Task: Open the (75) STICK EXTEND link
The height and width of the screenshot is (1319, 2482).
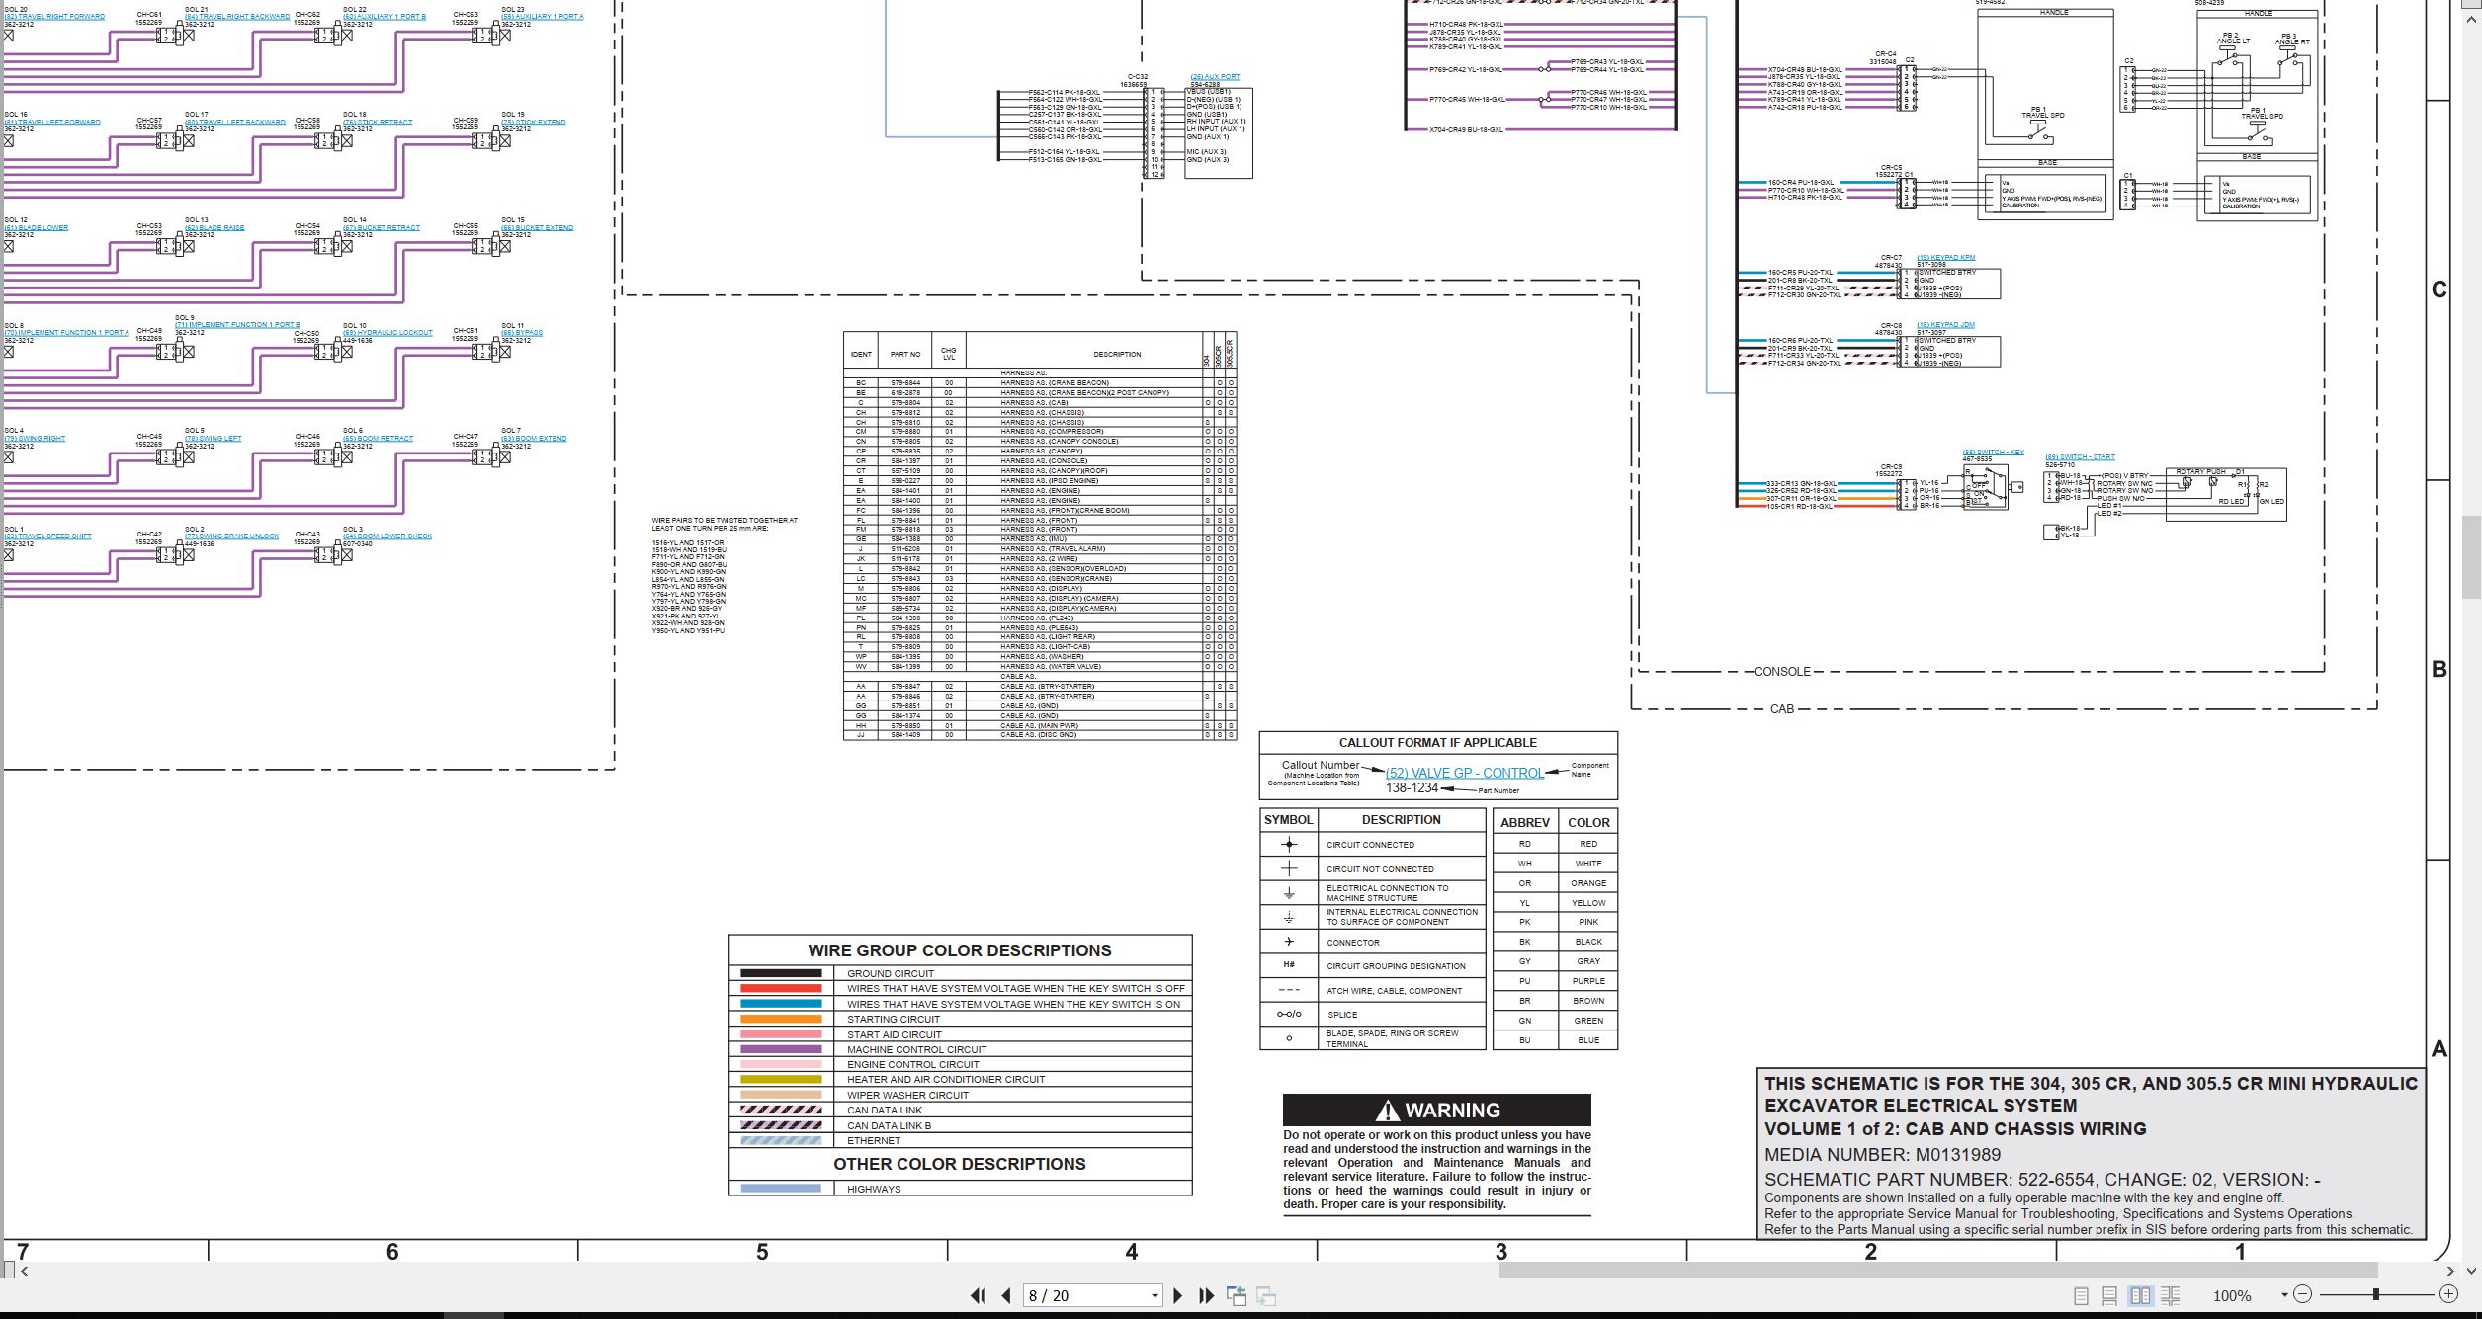Action: pos(534,123)
